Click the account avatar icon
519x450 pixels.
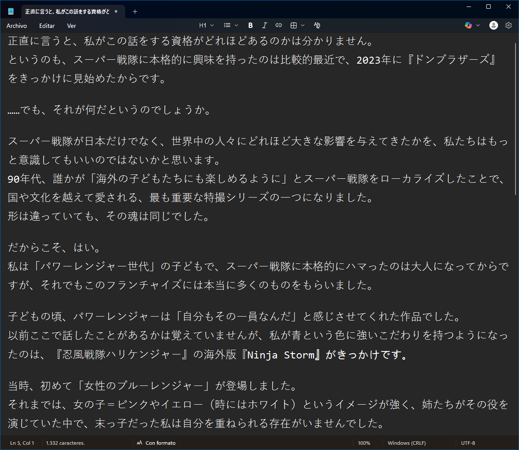click(493, 25)
